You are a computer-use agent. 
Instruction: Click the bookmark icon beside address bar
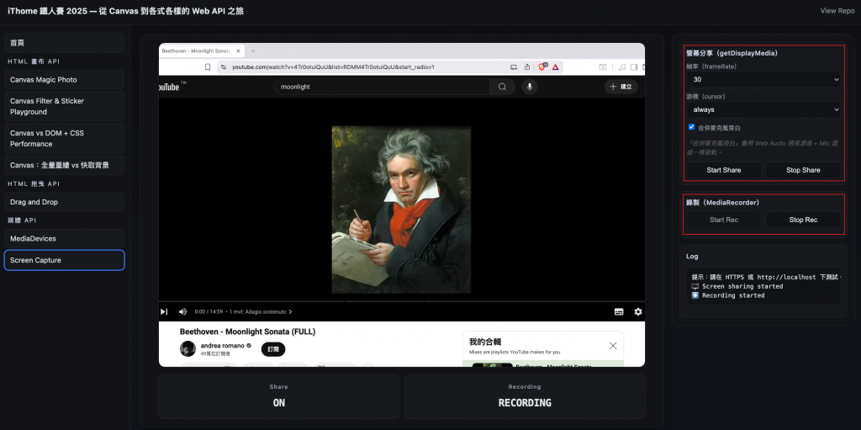point(208,67)
